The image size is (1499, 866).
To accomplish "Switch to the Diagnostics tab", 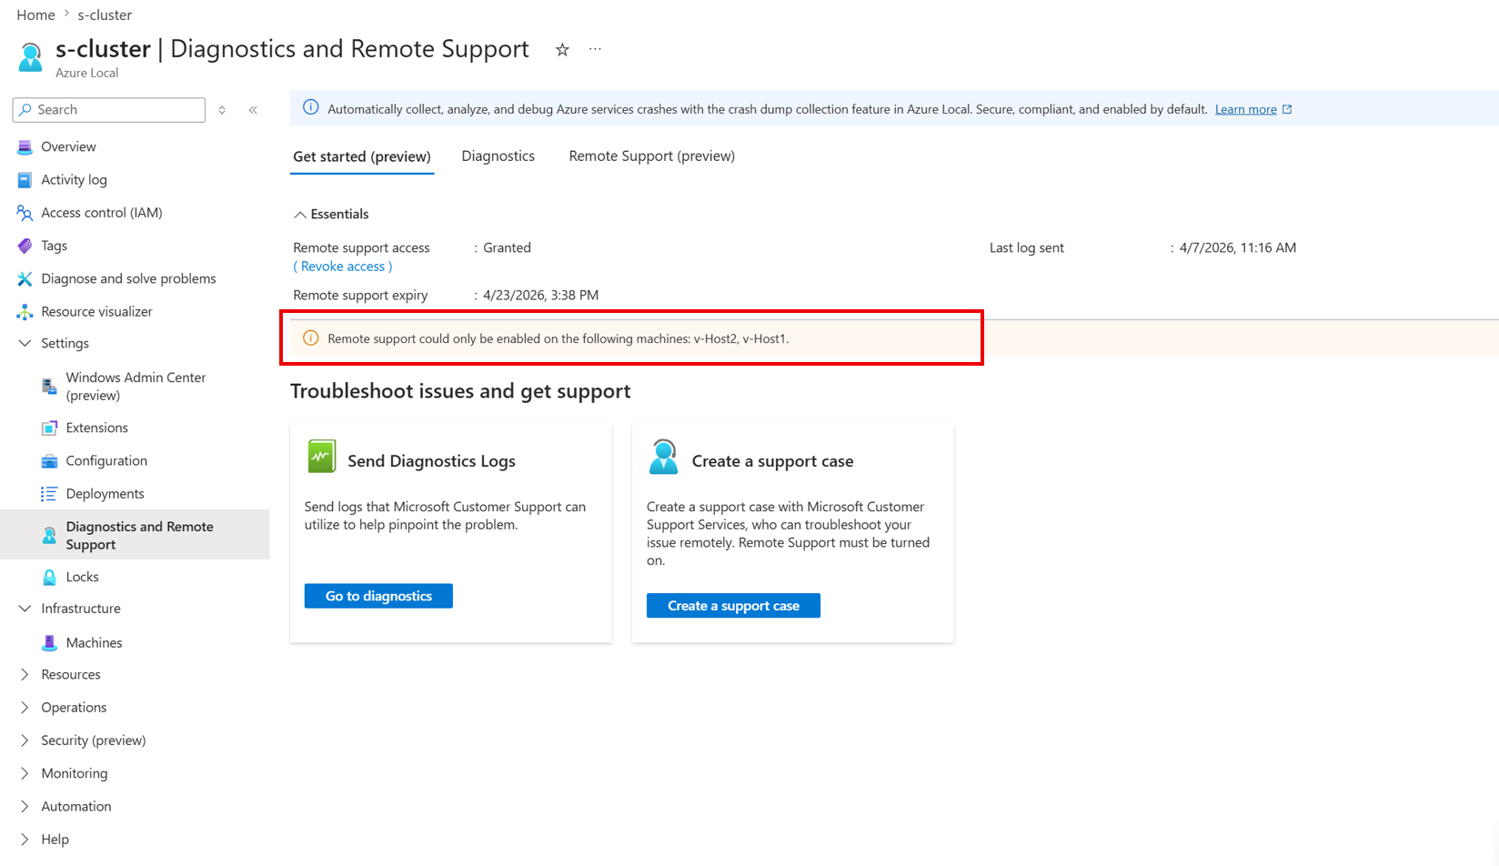I will pyautogui.click(x=498, y=156).
